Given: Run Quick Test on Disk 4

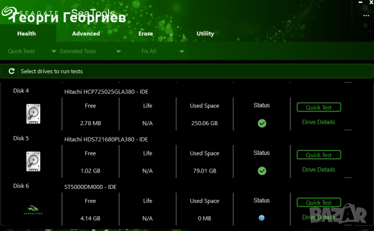Looking at the screenshot, I should point(318,108).
